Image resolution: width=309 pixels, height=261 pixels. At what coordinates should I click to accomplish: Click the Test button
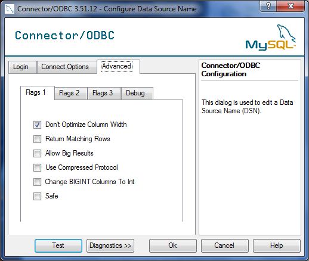click(x=58, y=246)
